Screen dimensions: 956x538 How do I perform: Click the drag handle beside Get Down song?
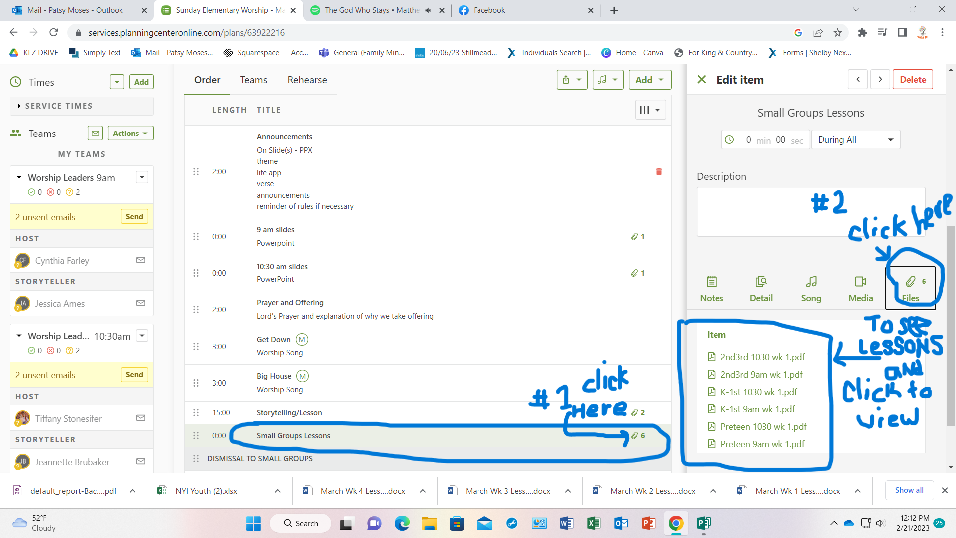(196, 346)
